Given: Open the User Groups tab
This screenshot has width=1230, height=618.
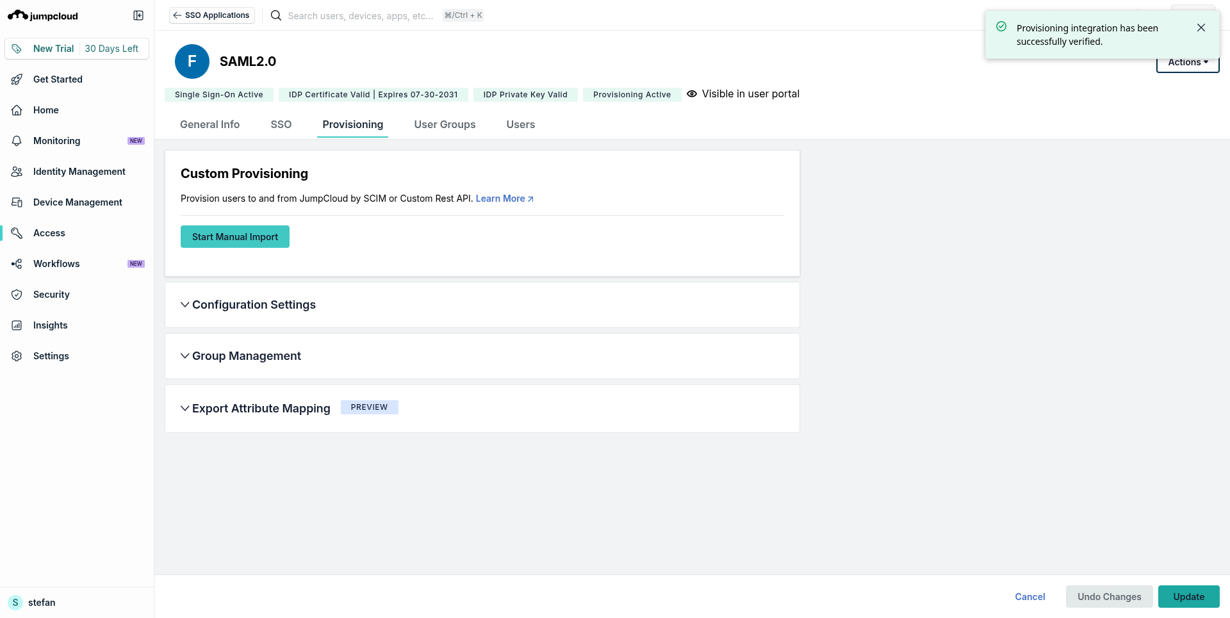Looking at the screenshot, I should [445, 124].
